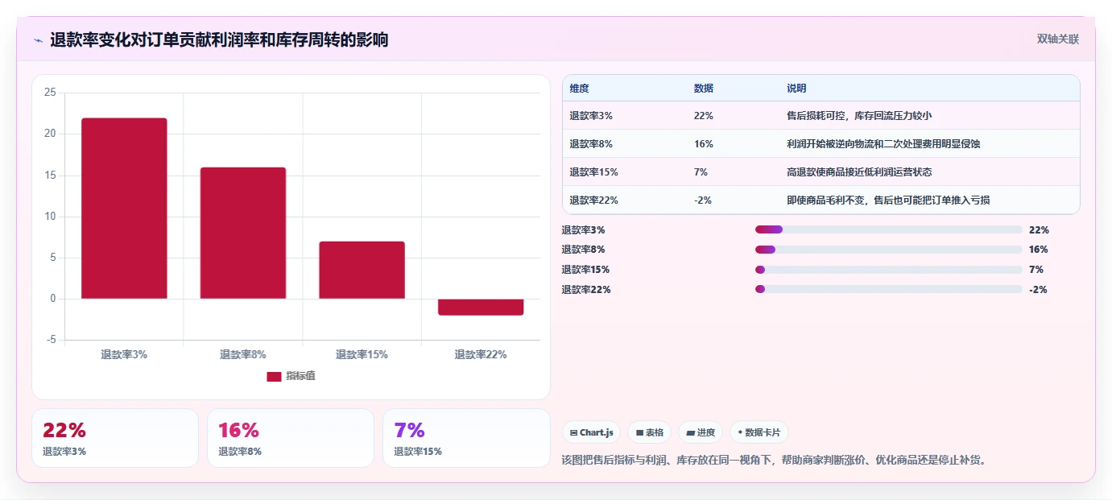Click the 数据卡片 tag star icon
The image size is (1112, 500).
tap(740, 432)
